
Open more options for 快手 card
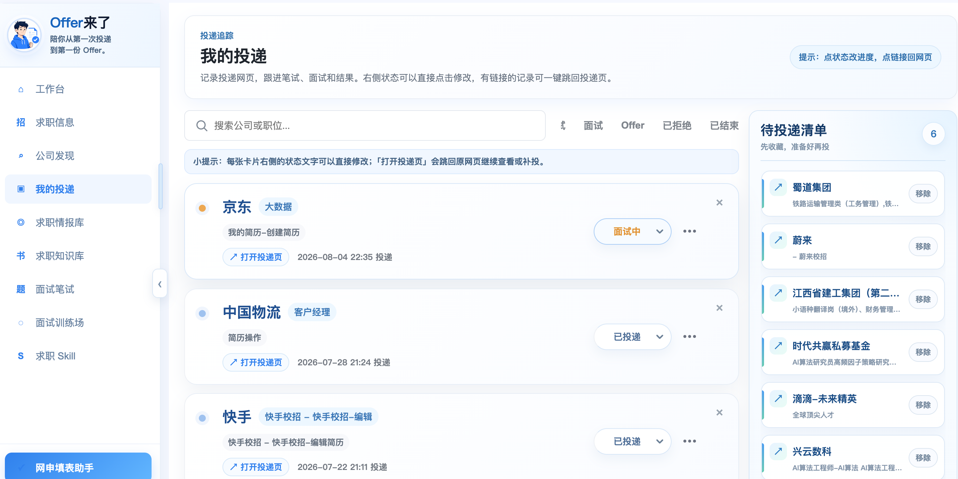click(x=690, y=441)
